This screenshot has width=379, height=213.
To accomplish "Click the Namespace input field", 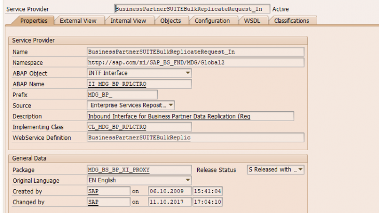I will 195,62.
